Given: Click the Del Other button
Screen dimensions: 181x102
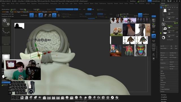Looking at the screenshot, I should [173, 67].
